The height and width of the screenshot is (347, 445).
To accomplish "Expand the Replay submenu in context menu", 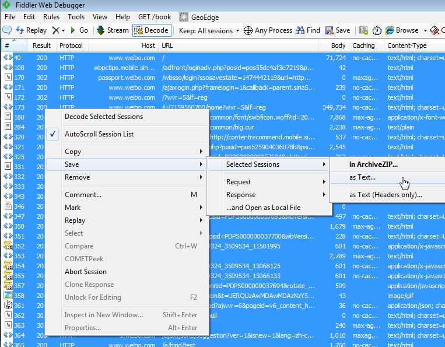I will pyautogui.click(x=127, y=220).
